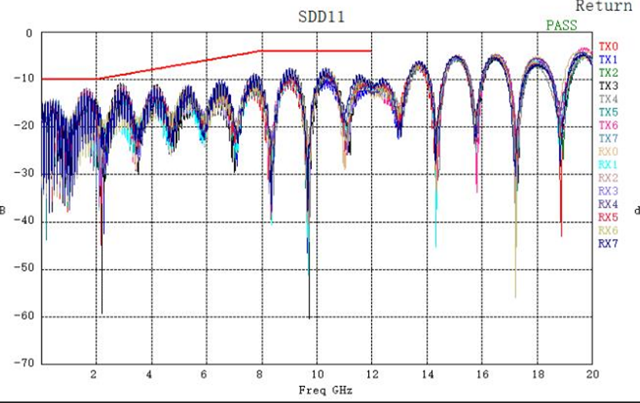Screen dimensions: 640x403
Task: Select the TX5 trace label
Action: tap(608, 112)
